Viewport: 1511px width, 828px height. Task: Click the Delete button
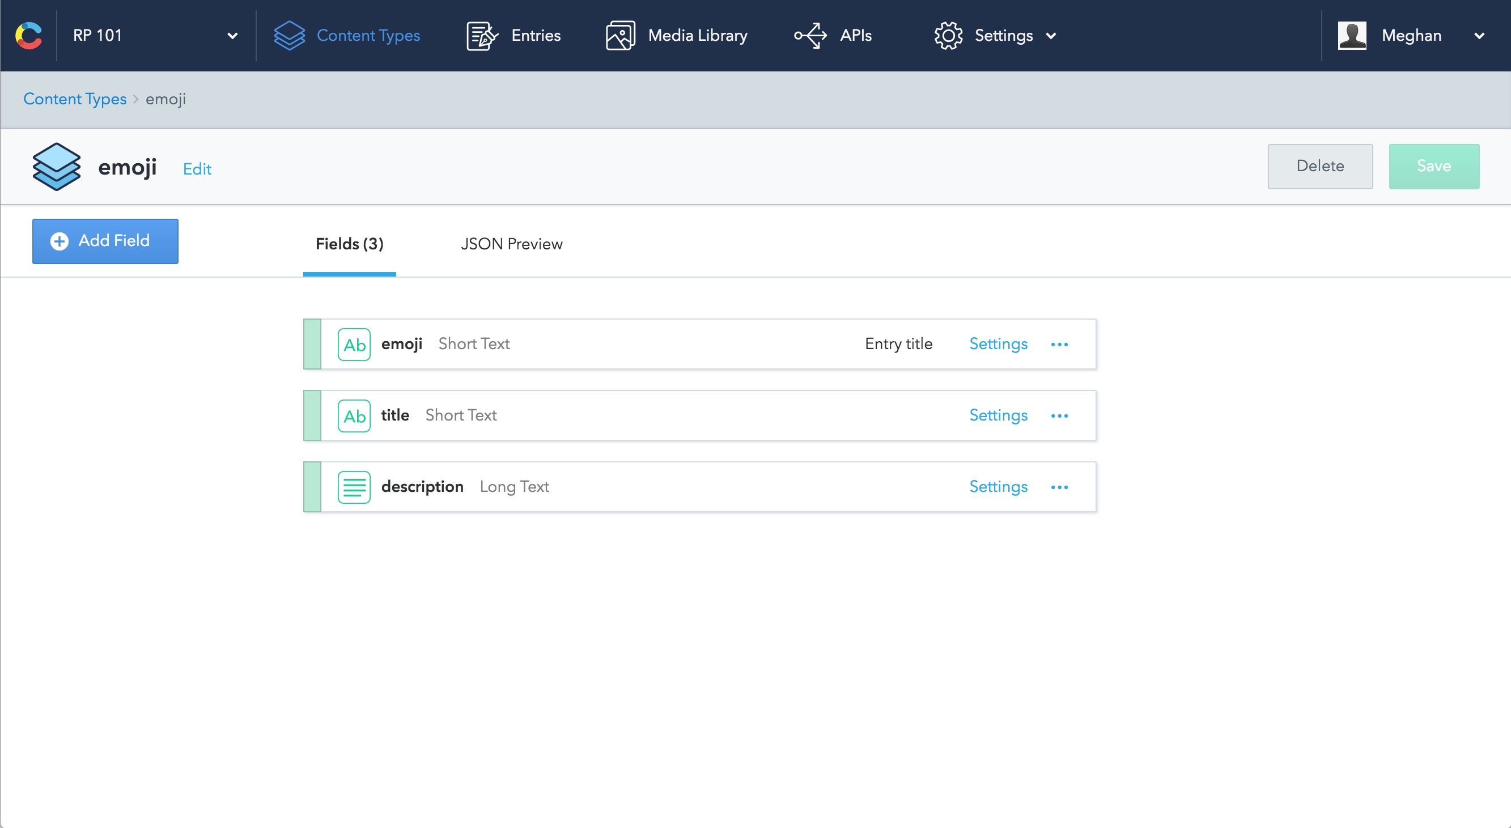point(1320,166)
